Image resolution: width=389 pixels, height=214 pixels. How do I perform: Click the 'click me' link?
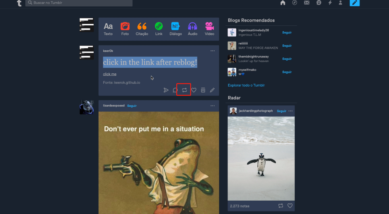tap(110, 74)
